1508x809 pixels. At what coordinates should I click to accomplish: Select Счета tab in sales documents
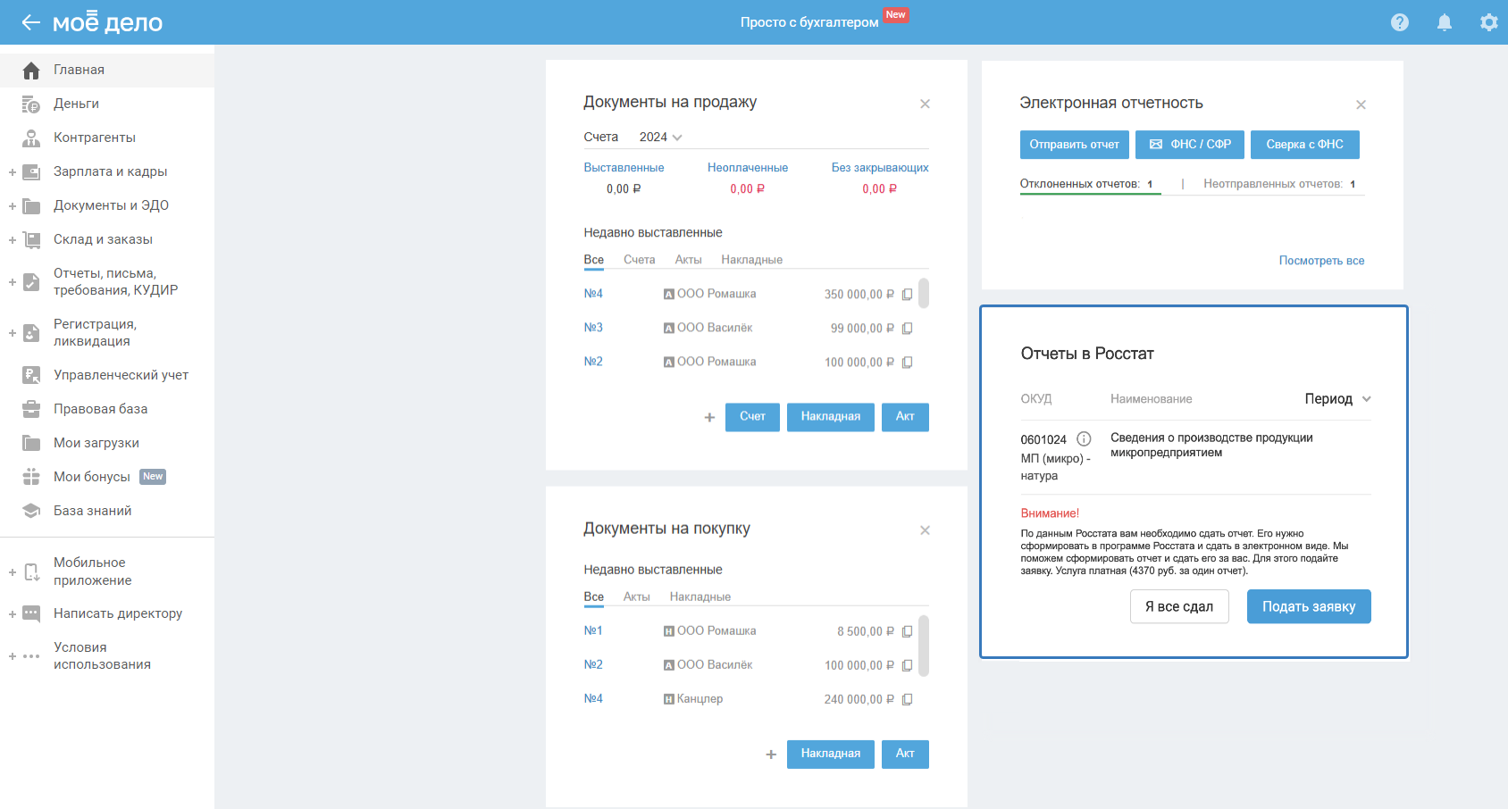(x=640, y=260)
